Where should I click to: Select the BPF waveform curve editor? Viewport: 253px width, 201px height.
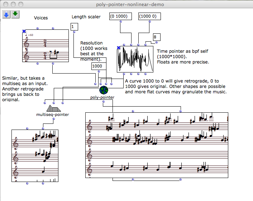point(135,59)
